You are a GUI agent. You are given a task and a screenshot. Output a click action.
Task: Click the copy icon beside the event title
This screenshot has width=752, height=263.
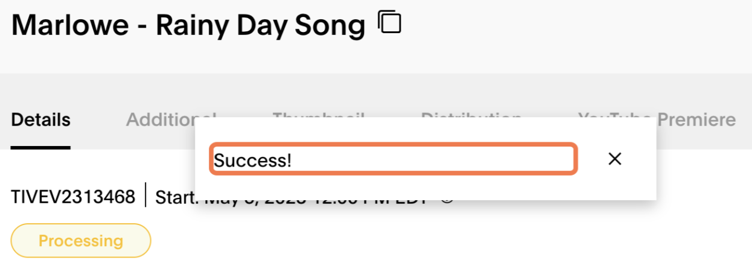point(390,22)
